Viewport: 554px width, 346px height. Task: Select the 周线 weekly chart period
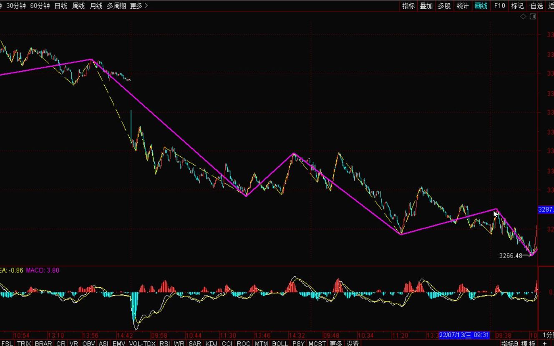tap(78, 6)
